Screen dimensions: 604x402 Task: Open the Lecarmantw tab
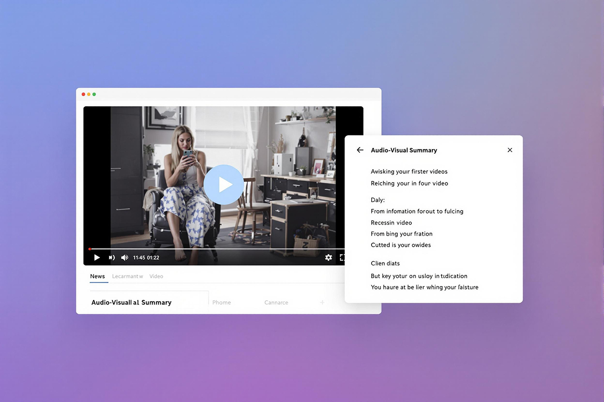tap(127, 276)
